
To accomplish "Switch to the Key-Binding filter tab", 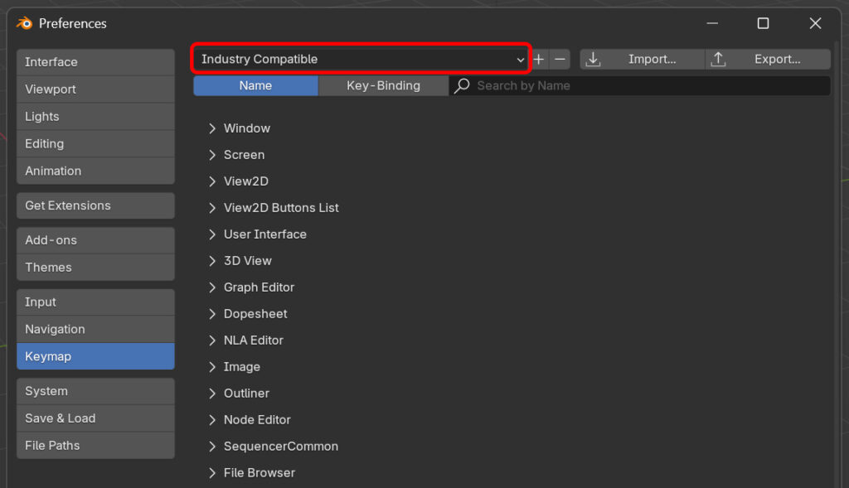I will (x=383, y=85).
